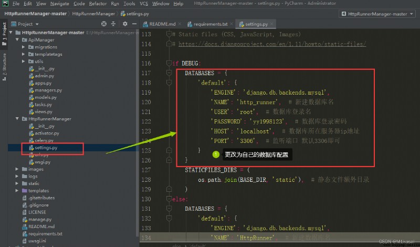
Task: Click the PyCharm application logo icon
Action: 5,3
